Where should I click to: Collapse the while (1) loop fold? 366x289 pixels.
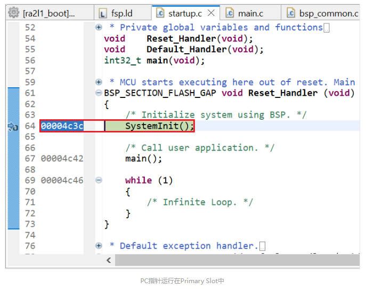tap(99, 180)
